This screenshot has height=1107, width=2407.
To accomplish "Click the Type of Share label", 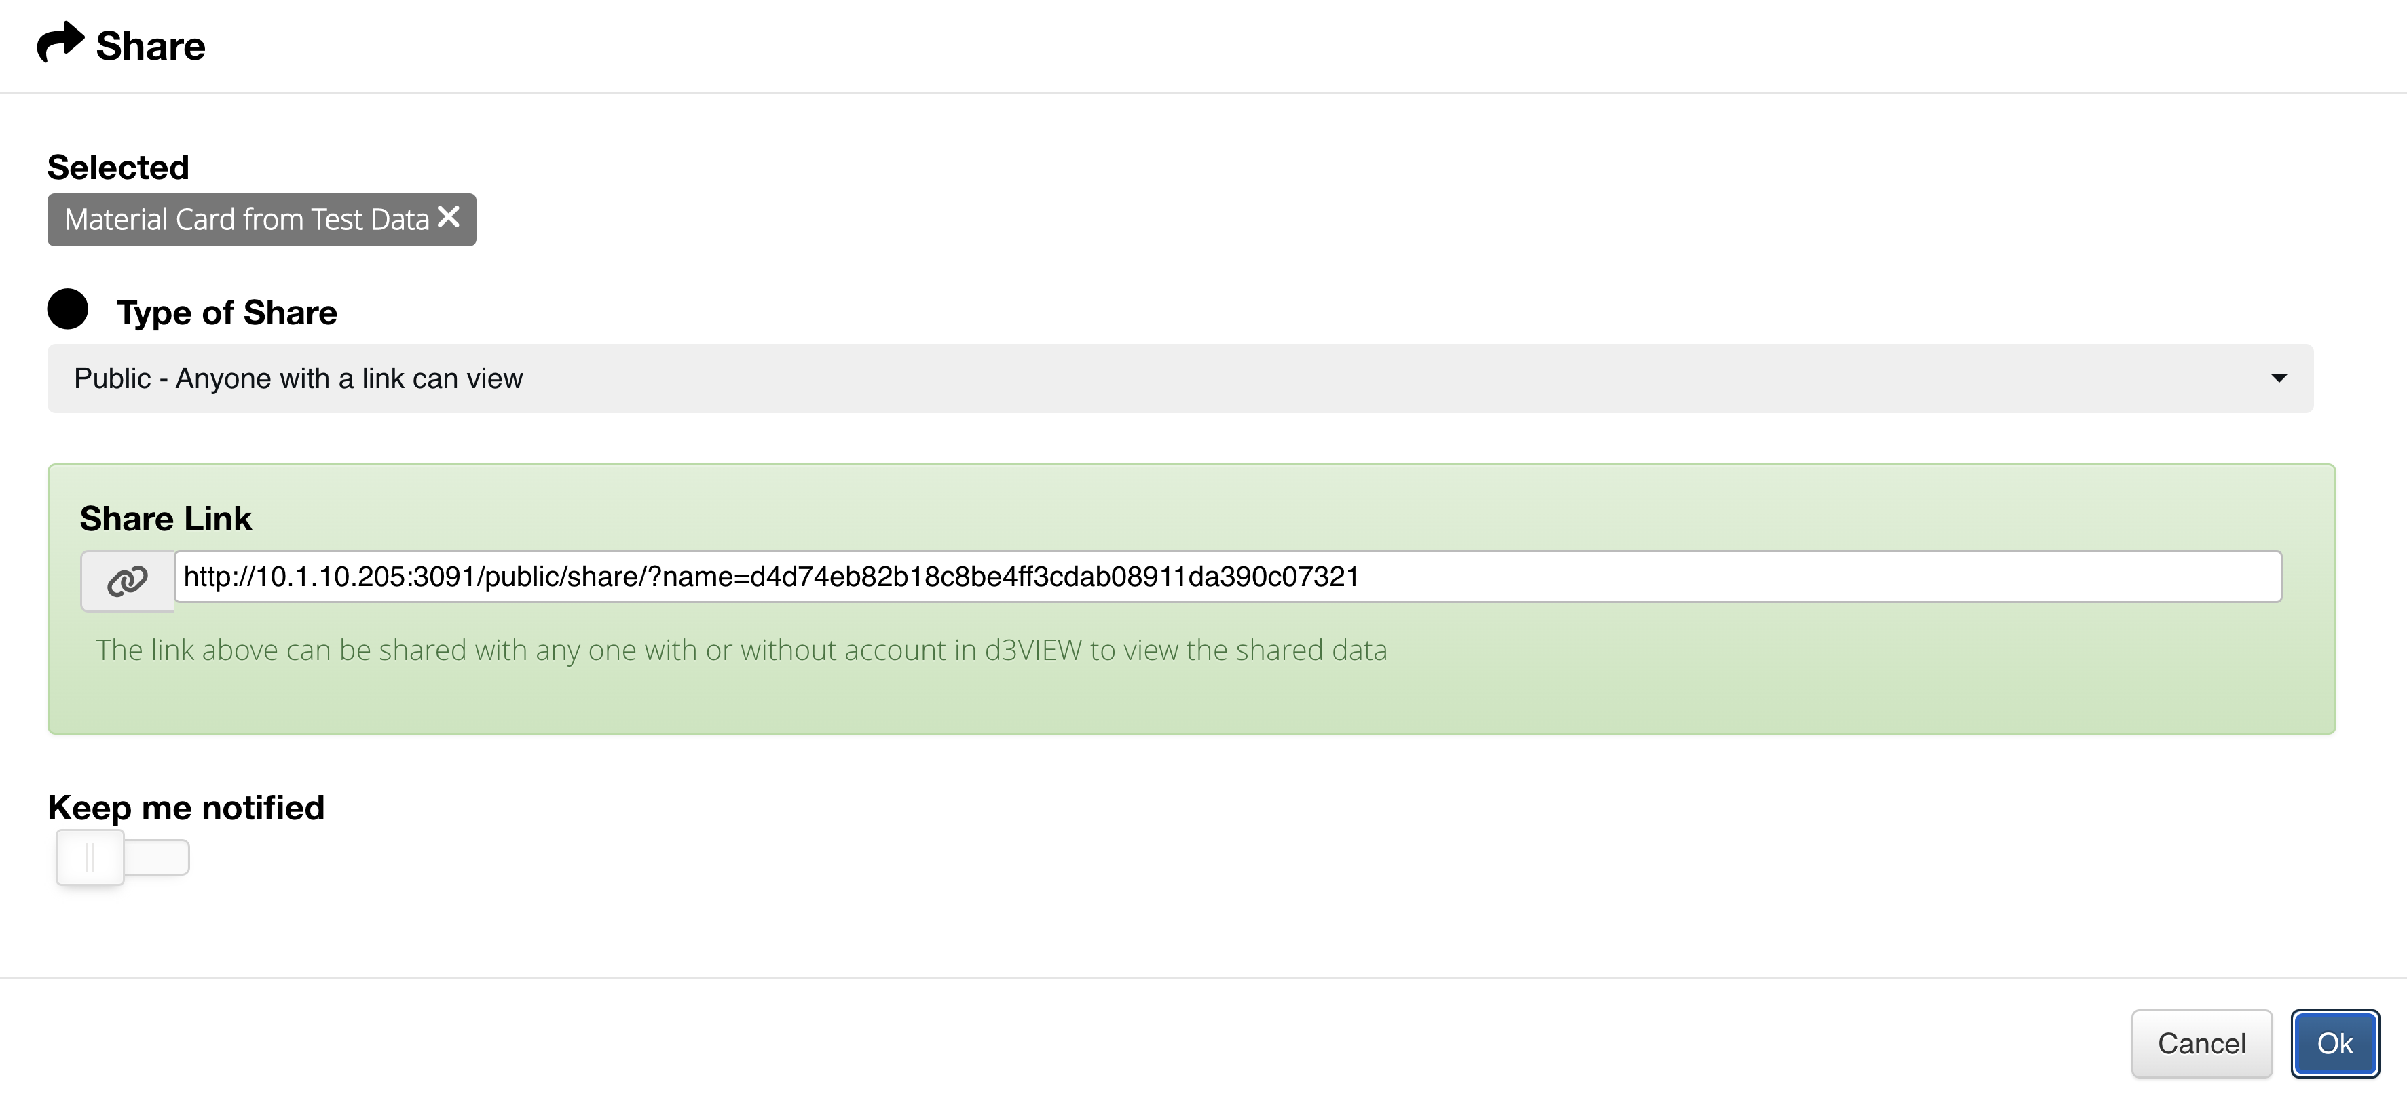I will (x=227, y=313).
